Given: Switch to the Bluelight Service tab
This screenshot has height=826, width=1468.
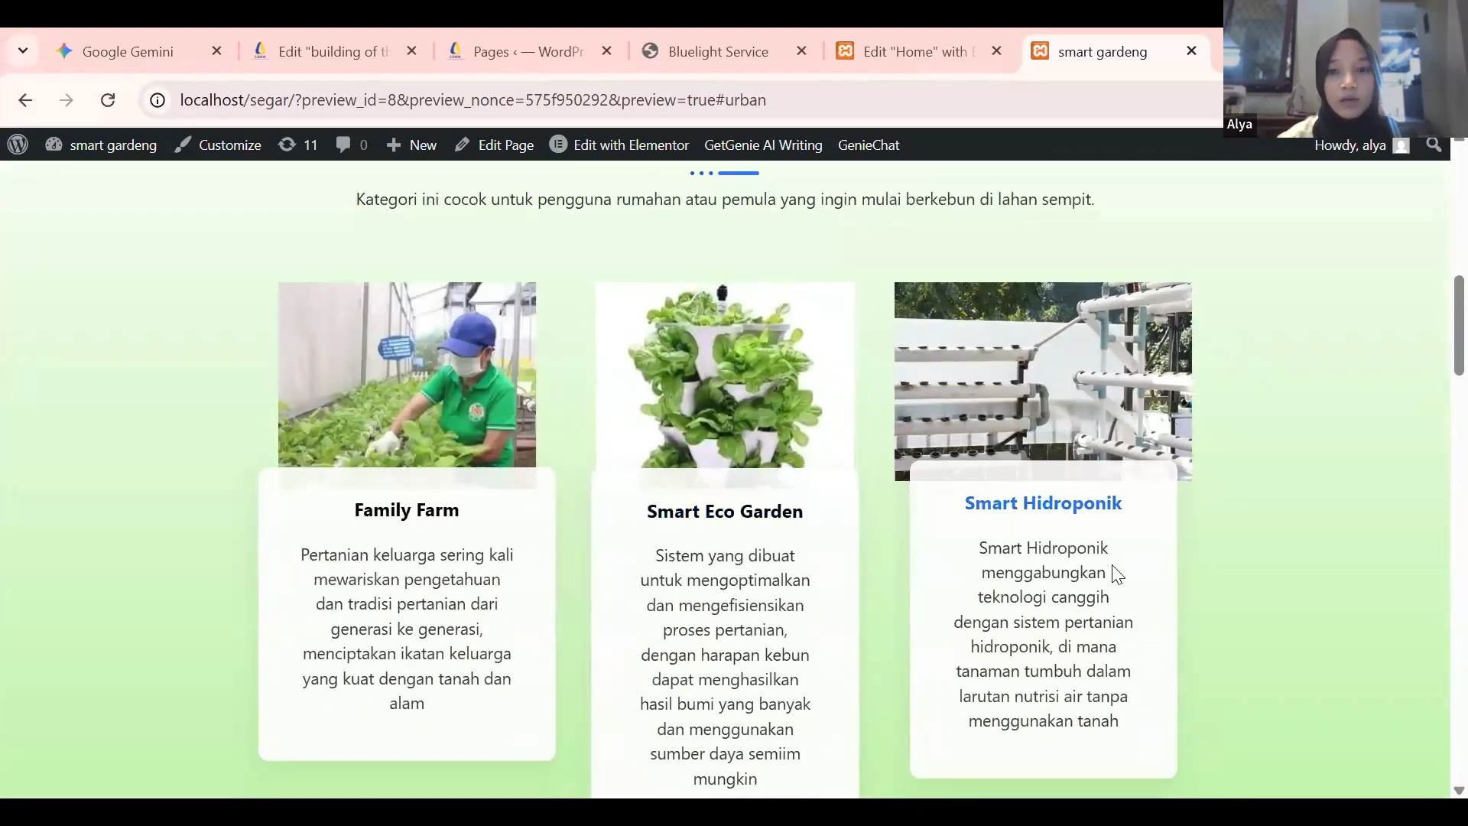Looking at the screenshot, I should click(717, 51).
